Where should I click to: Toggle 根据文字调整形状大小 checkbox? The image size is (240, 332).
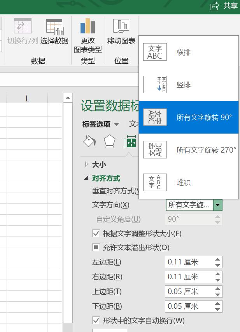coord(96,233)
